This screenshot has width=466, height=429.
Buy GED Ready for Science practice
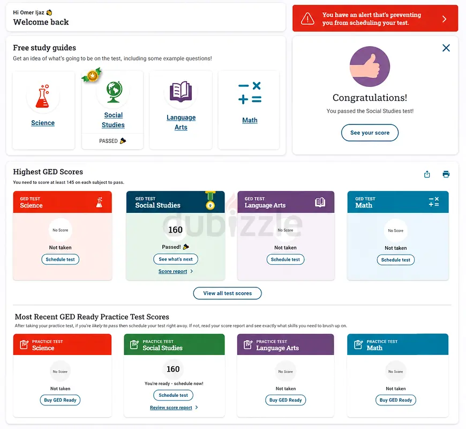[x=61, y=400]
